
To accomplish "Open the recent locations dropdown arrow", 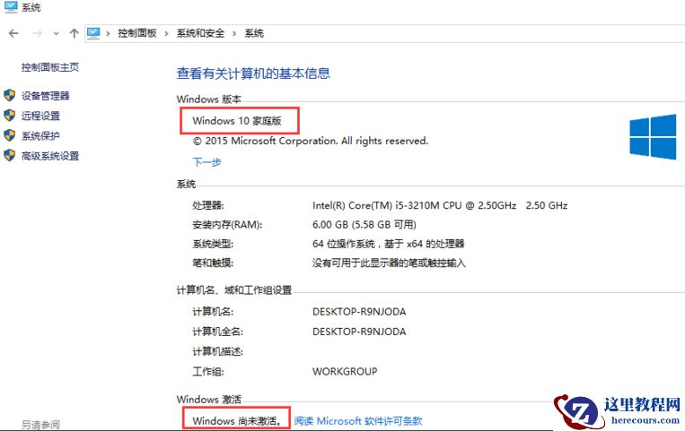I will coord(56,33).
